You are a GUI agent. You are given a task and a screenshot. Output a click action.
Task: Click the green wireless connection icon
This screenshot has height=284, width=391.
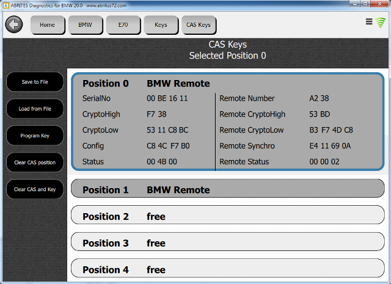pos(381,23)
